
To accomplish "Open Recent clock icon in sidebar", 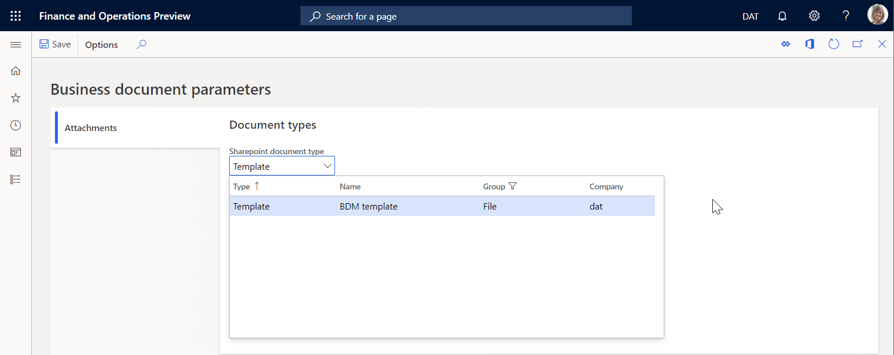I will tap(16, 125).
